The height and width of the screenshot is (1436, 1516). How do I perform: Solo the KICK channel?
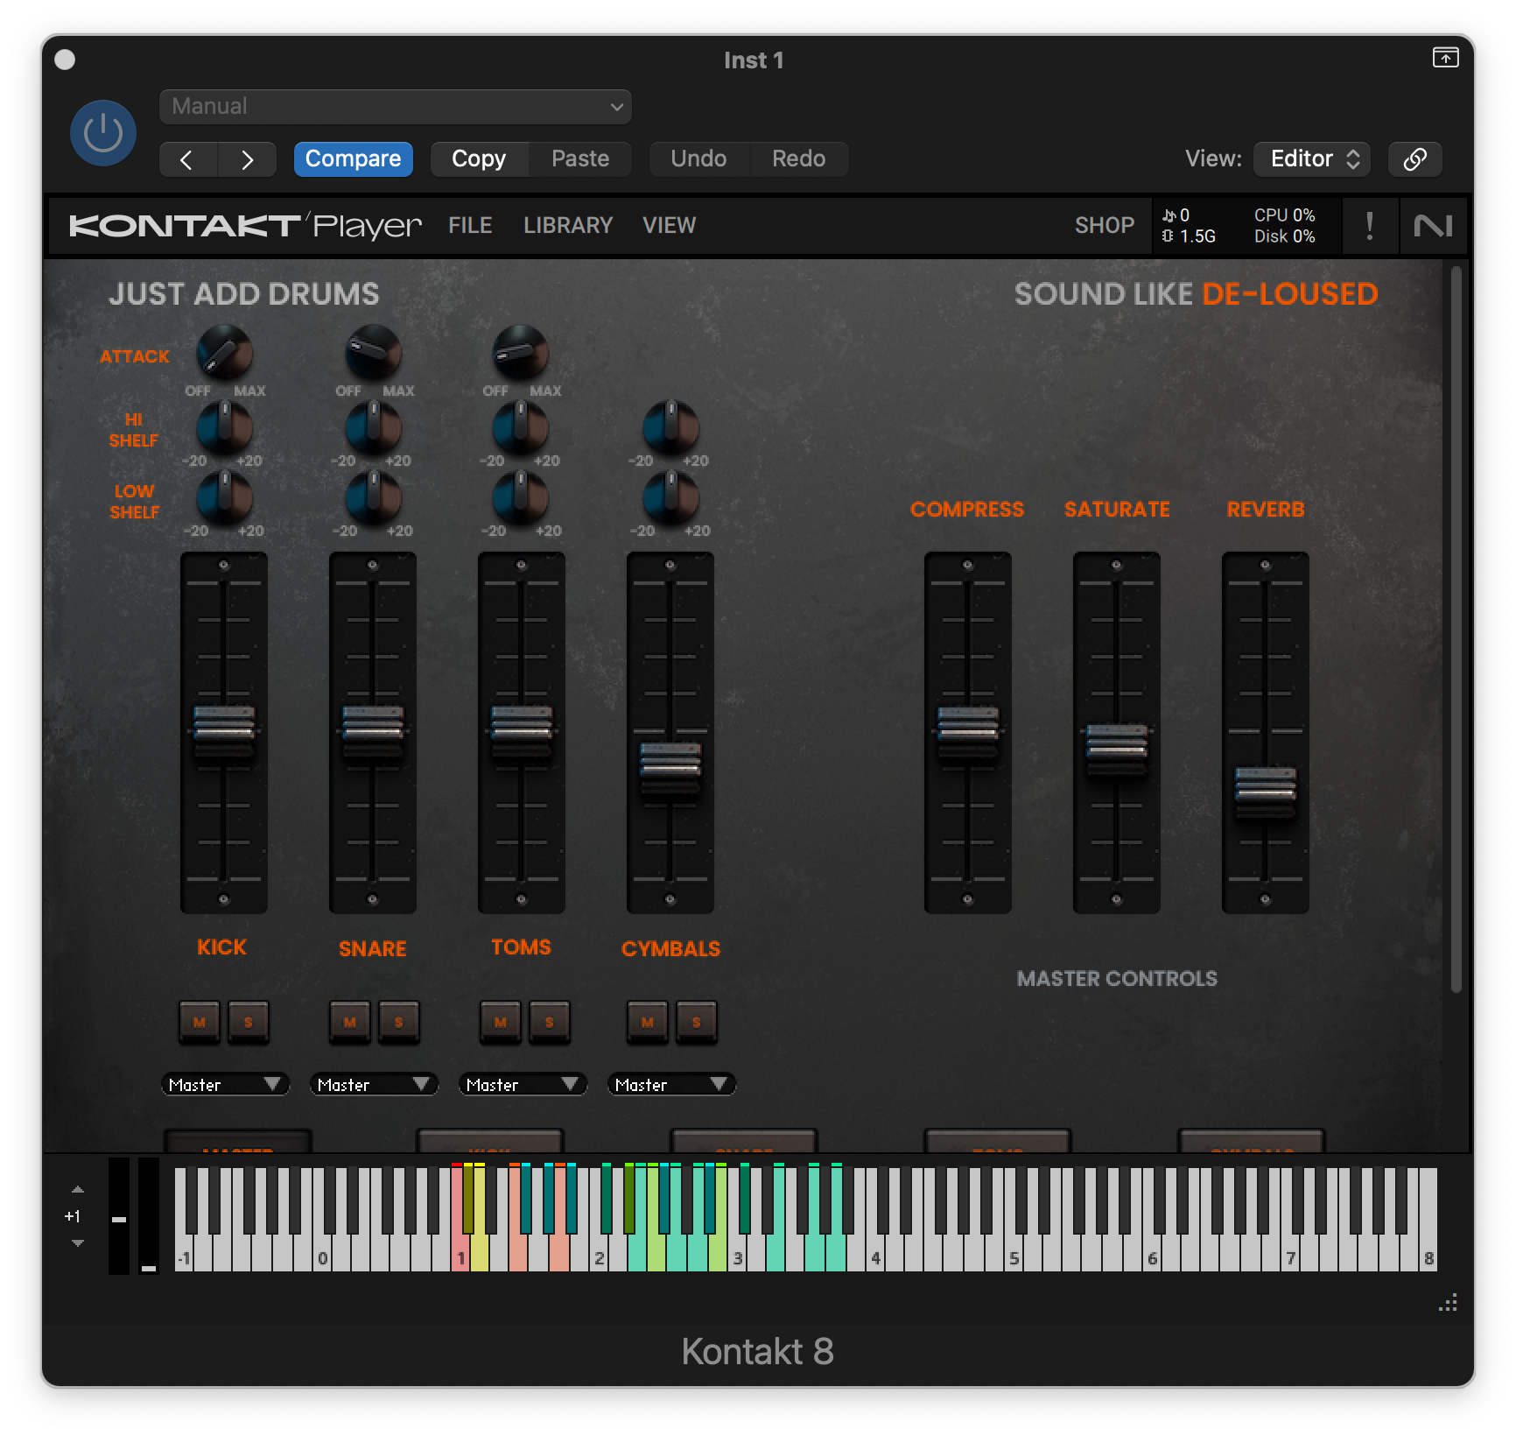[249, 1022]
